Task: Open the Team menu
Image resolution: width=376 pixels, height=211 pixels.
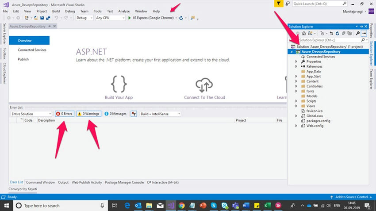Action: pos(84,11)
